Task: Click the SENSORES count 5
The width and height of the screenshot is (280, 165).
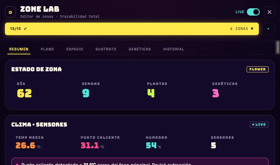Action: [214, 145]
